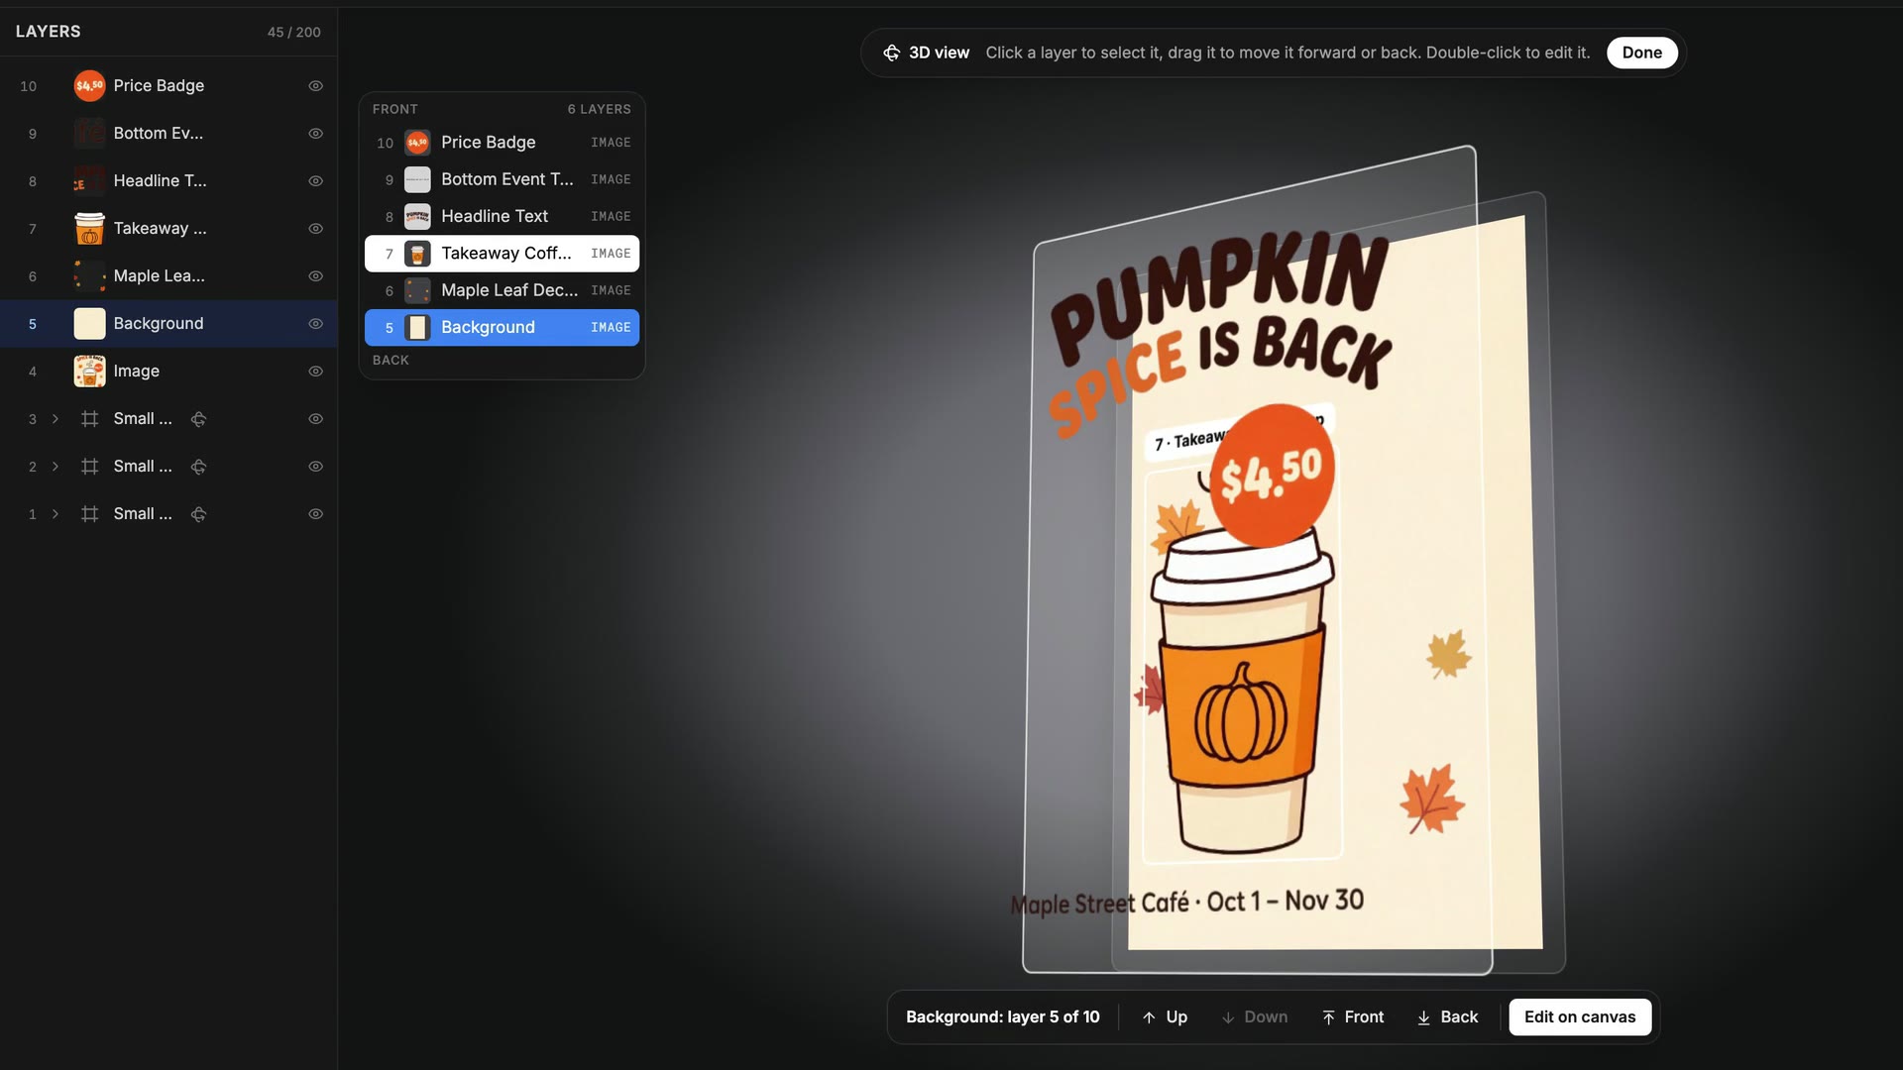Click the $4.50 price badge in 3D preview
The image size is (1903, 1070).
coord(1272,476)
